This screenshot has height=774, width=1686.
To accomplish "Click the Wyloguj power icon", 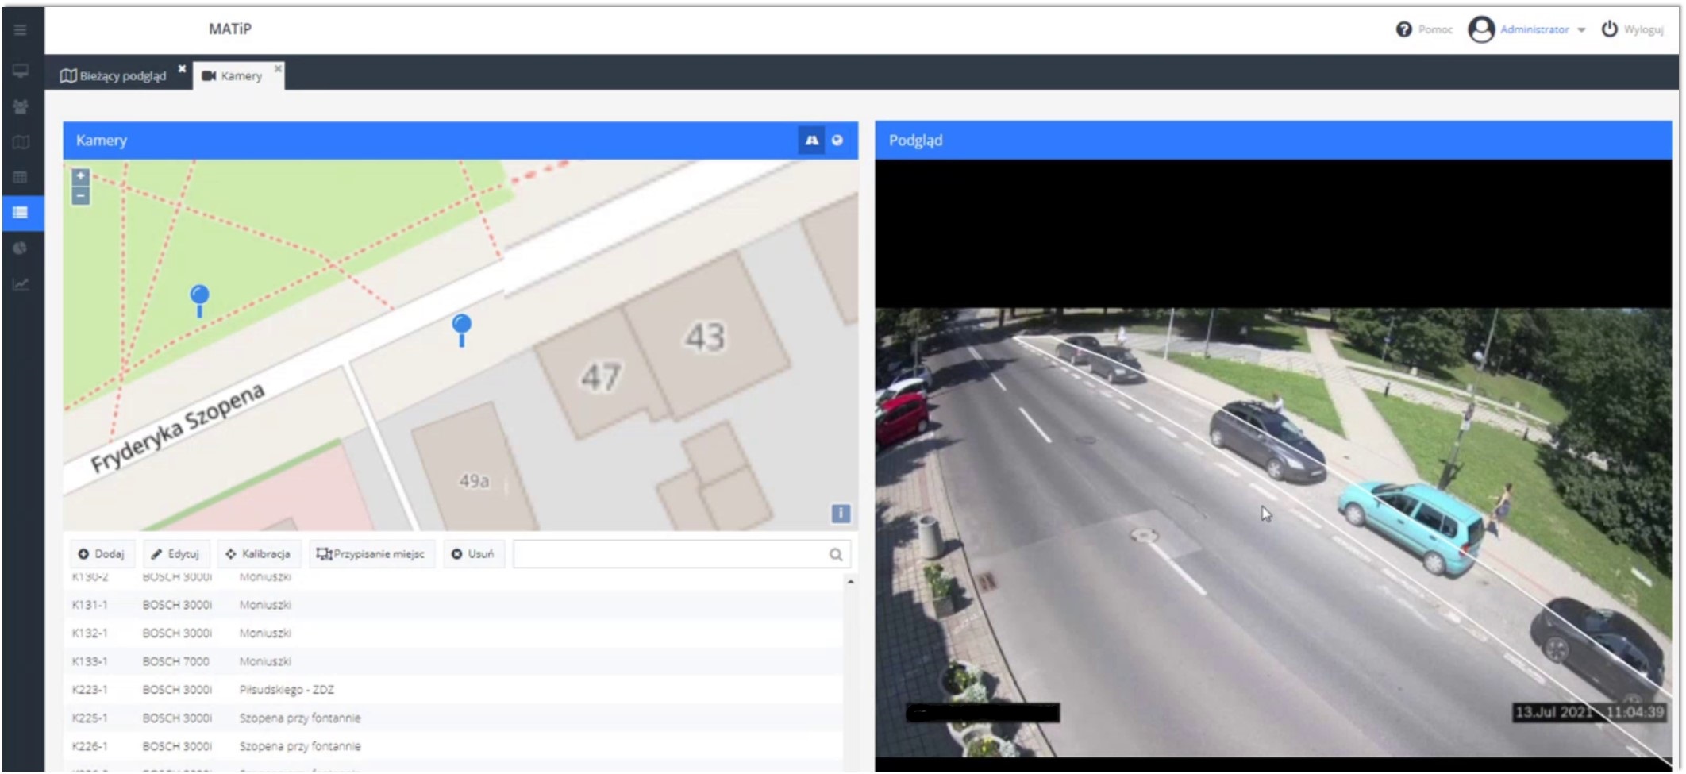I will pyautogui.click(x=1609, y=29).
